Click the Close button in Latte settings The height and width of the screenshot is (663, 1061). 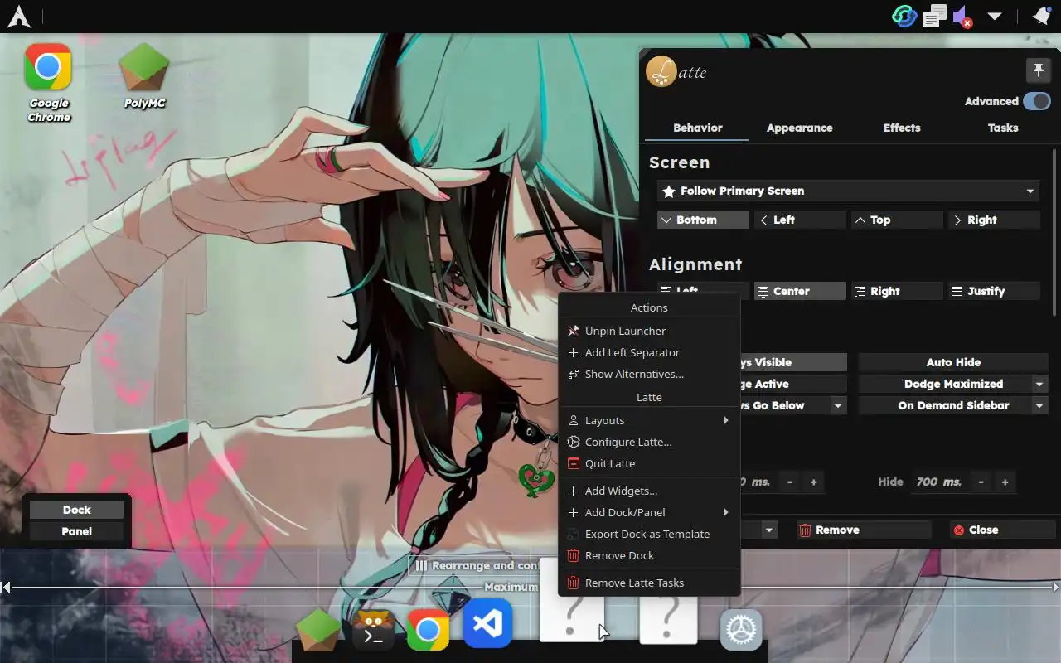click(x=1002, y=530)
